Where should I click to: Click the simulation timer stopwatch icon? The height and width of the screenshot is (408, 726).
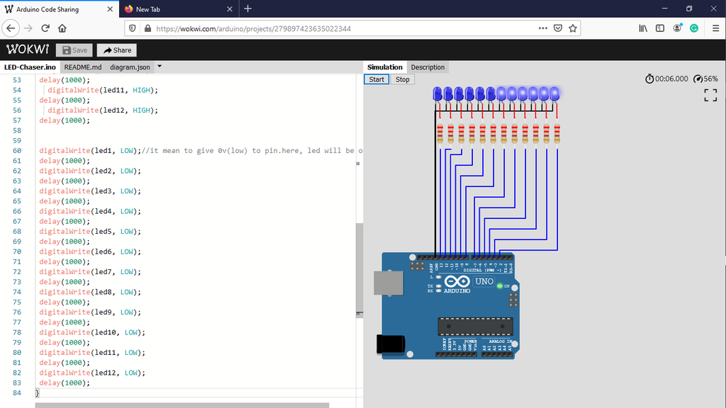pos(649,79)
